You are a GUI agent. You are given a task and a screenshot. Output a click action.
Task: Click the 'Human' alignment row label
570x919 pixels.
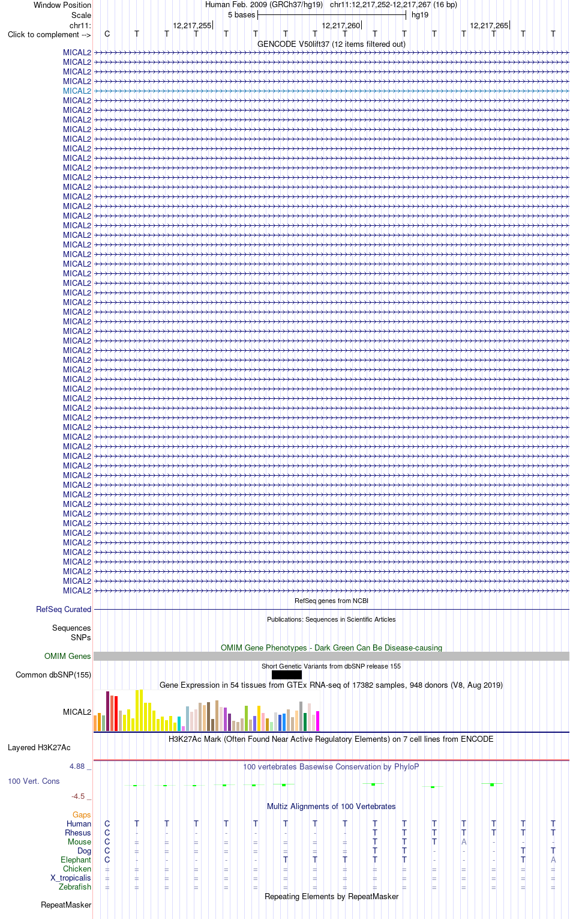pyautogui.click(x=79, y=823)
